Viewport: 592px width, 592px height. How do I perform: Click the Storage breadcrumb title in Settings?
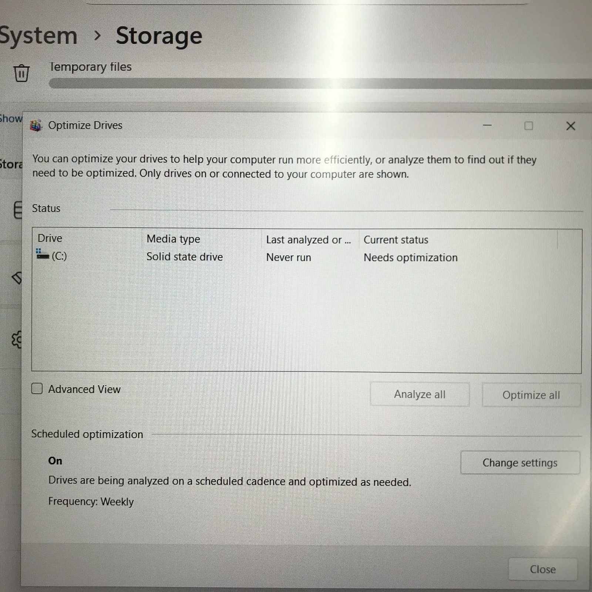[159, 36]
